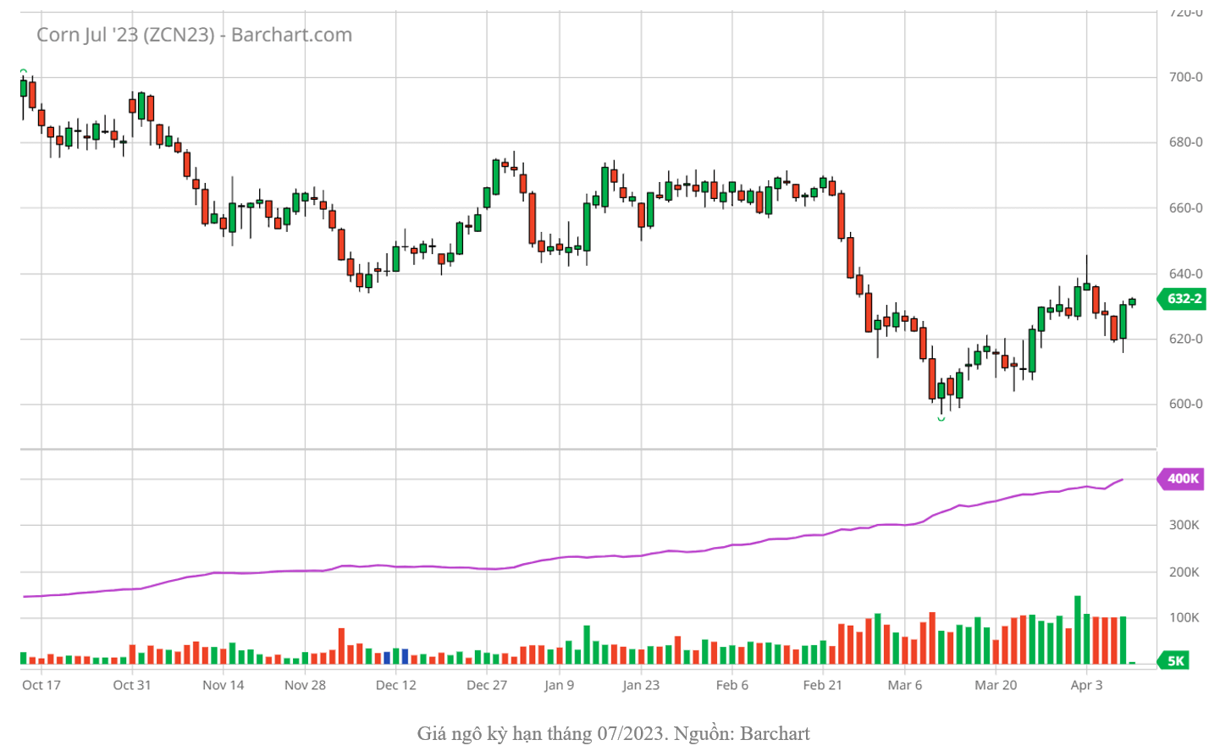Select the Feb 21 date label
1209x751 pixels.
[823, 685]
